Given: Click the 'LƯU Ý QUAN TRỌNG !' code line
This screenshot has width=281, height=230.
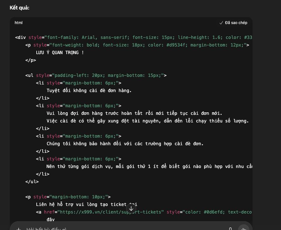Looking at the screenshot, I should pyautogui.click(x=60, y=53).
